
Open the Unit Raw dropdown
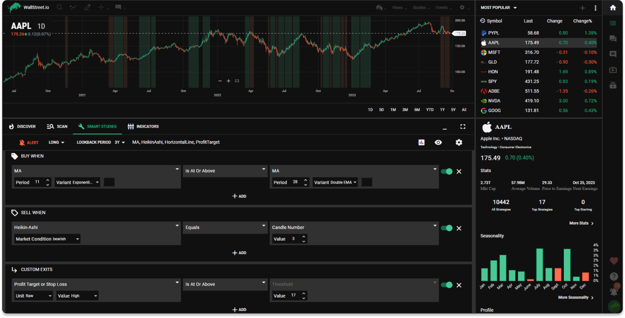(x=33, y=296)
